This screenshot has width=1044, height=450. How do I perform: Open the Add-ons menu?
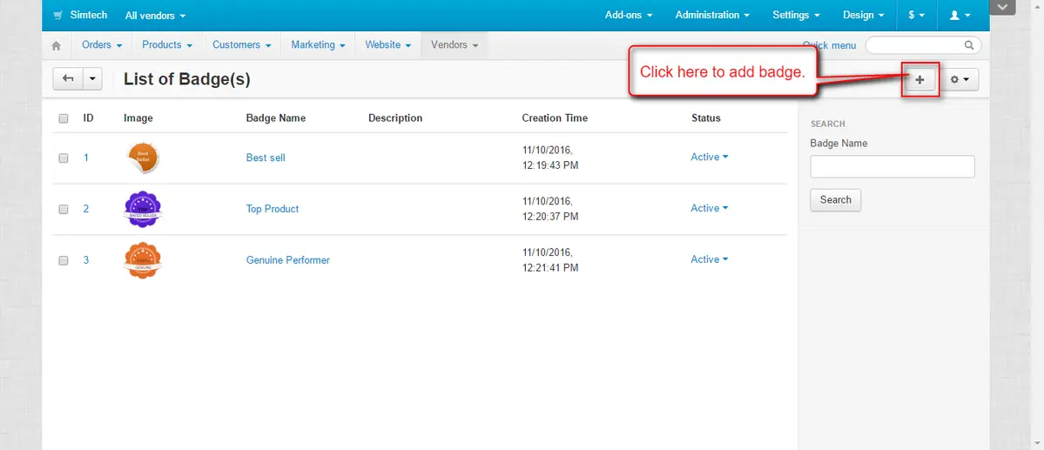pos(628,15)
